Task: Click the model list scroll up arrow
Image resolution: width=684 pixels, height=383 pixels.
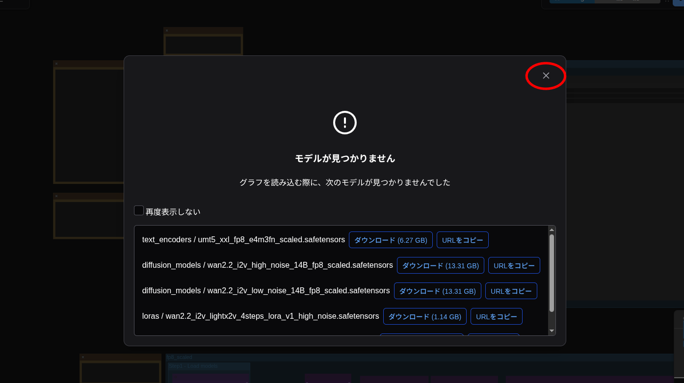Action: (x=552, y=230)
